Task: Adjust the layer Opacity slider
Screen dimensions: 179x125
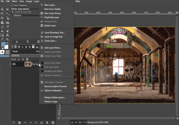Action: click(x=25, y=55)
